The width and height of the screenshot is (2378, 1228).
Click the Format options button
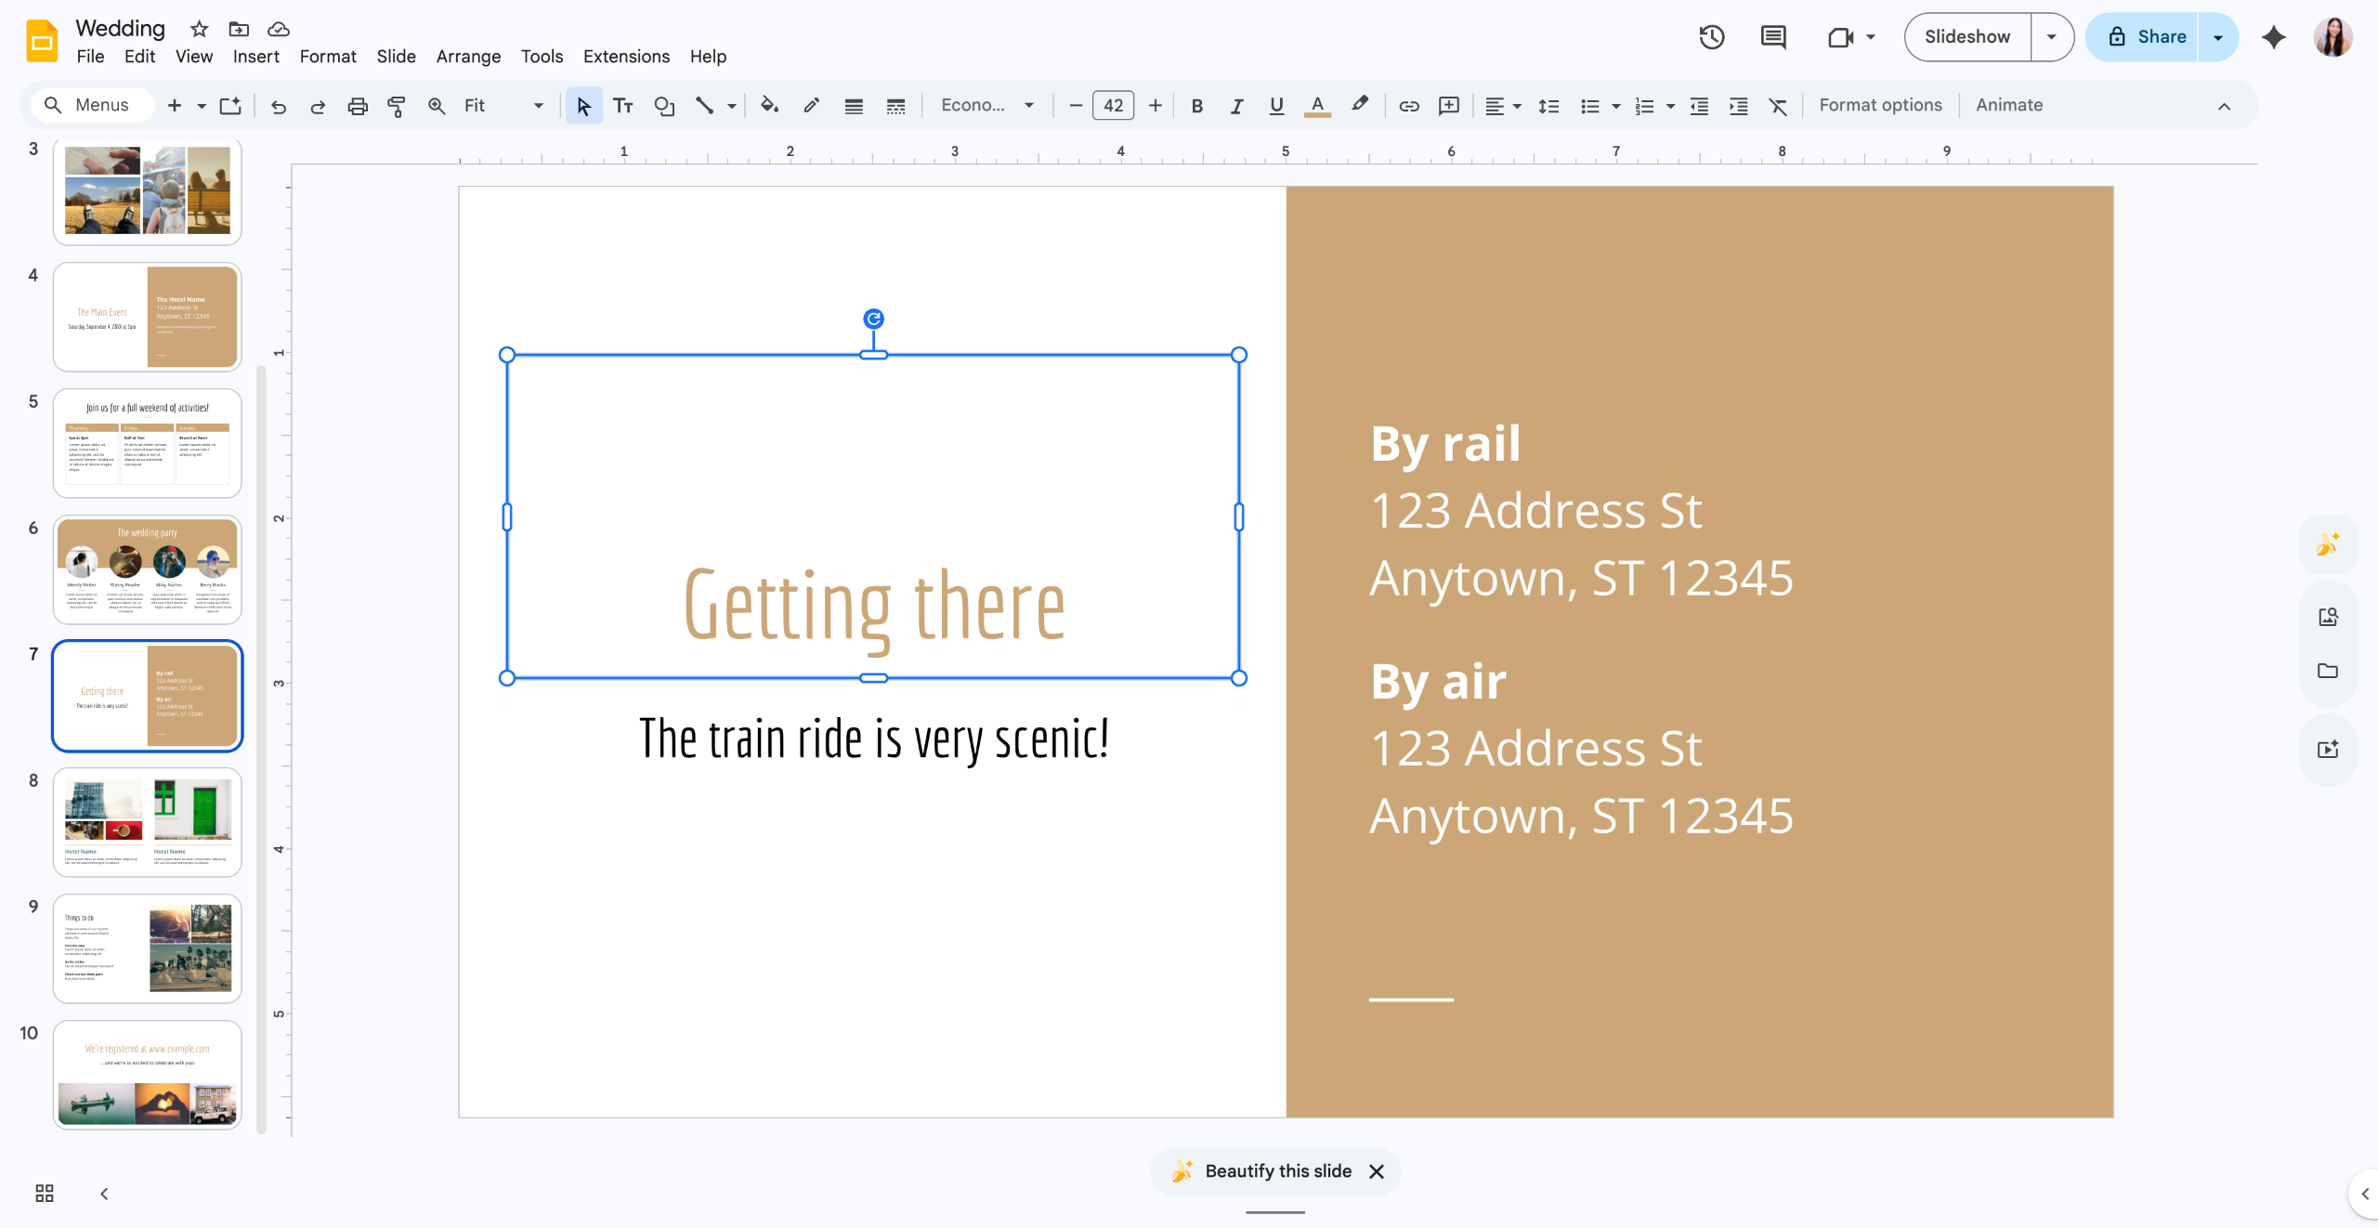(1880, 106)
